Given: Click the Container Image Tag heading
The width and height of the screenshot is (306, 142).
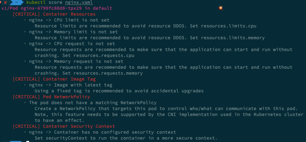Looking at the screenshot, I should (54, 79).
